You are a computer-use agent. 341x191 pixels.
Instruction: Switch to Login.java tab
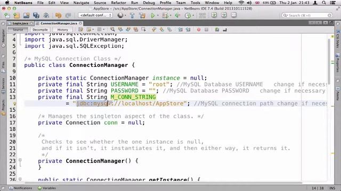coord(20,23)
